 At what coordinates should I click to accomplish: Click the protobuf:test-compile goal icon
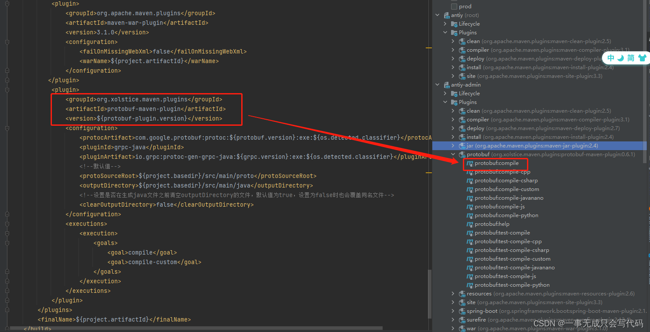pos(470,233)
